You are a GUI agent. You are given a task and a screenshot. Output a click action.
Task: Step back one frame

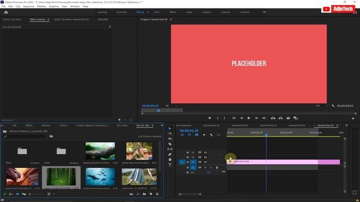pyautogui.click(x=241, y=118)
